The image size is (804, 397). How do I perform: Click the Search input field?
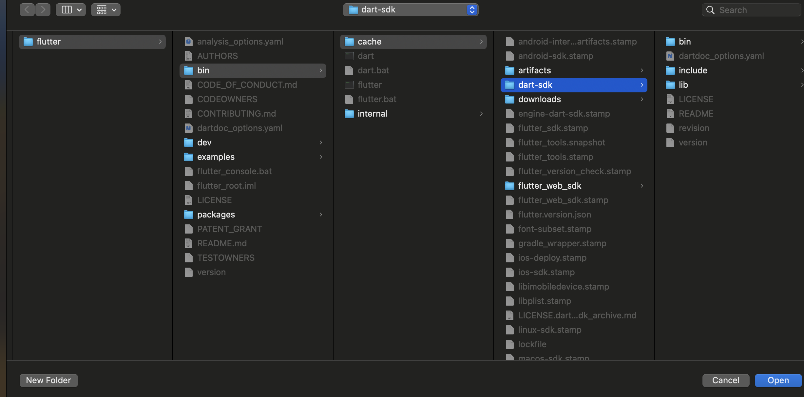(757, 10)
